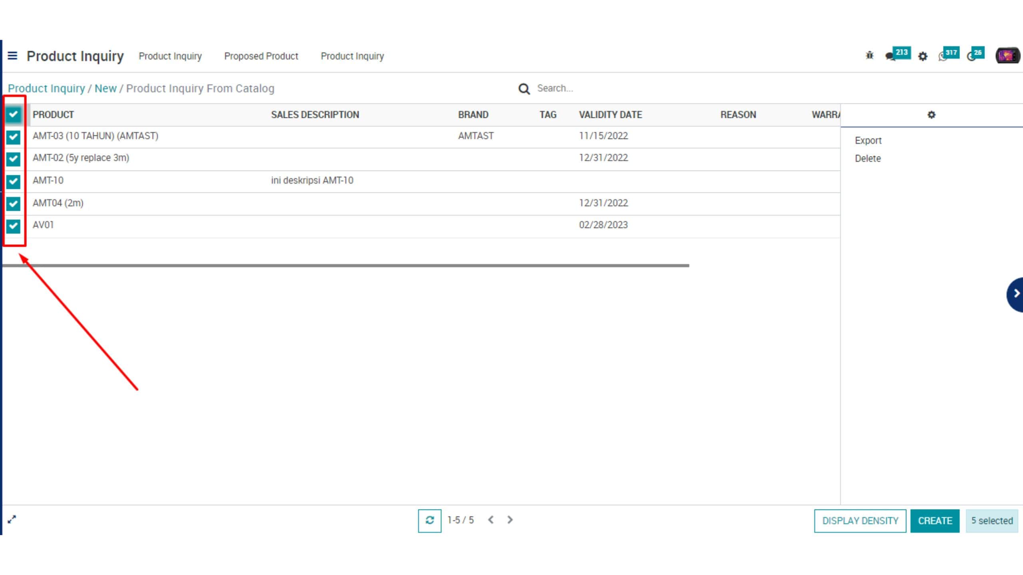The image size is (1023, 575).
Task: Open the gear actions panel header
Action: coord(931,115)
